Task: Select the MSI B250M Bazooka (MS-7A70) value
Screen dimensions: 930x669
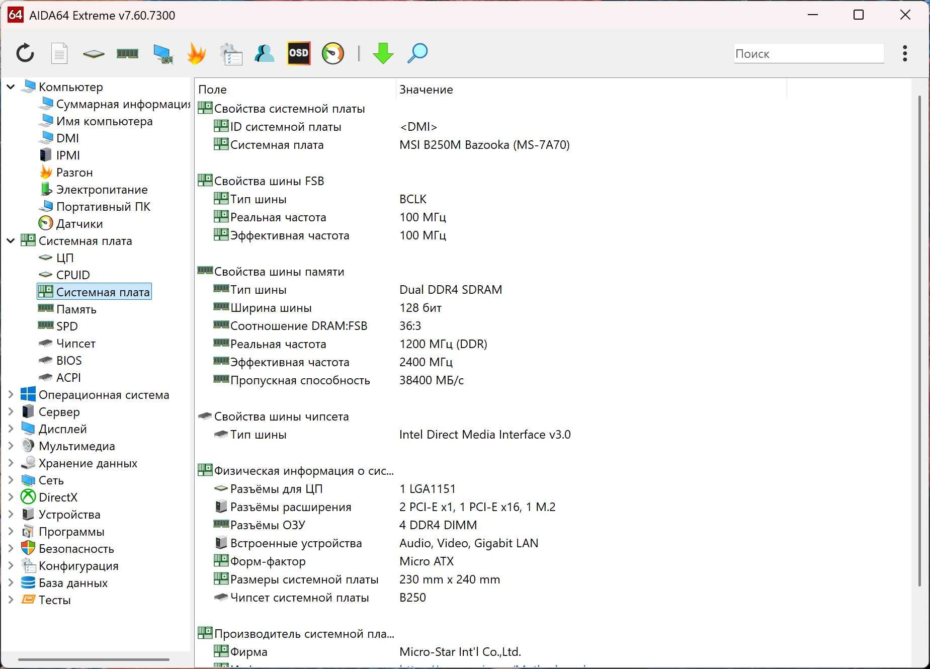Action: 484,145
